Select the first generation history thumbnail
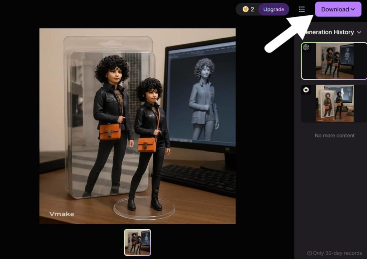This screenshot has height=259, width=367. pos(334,61)
